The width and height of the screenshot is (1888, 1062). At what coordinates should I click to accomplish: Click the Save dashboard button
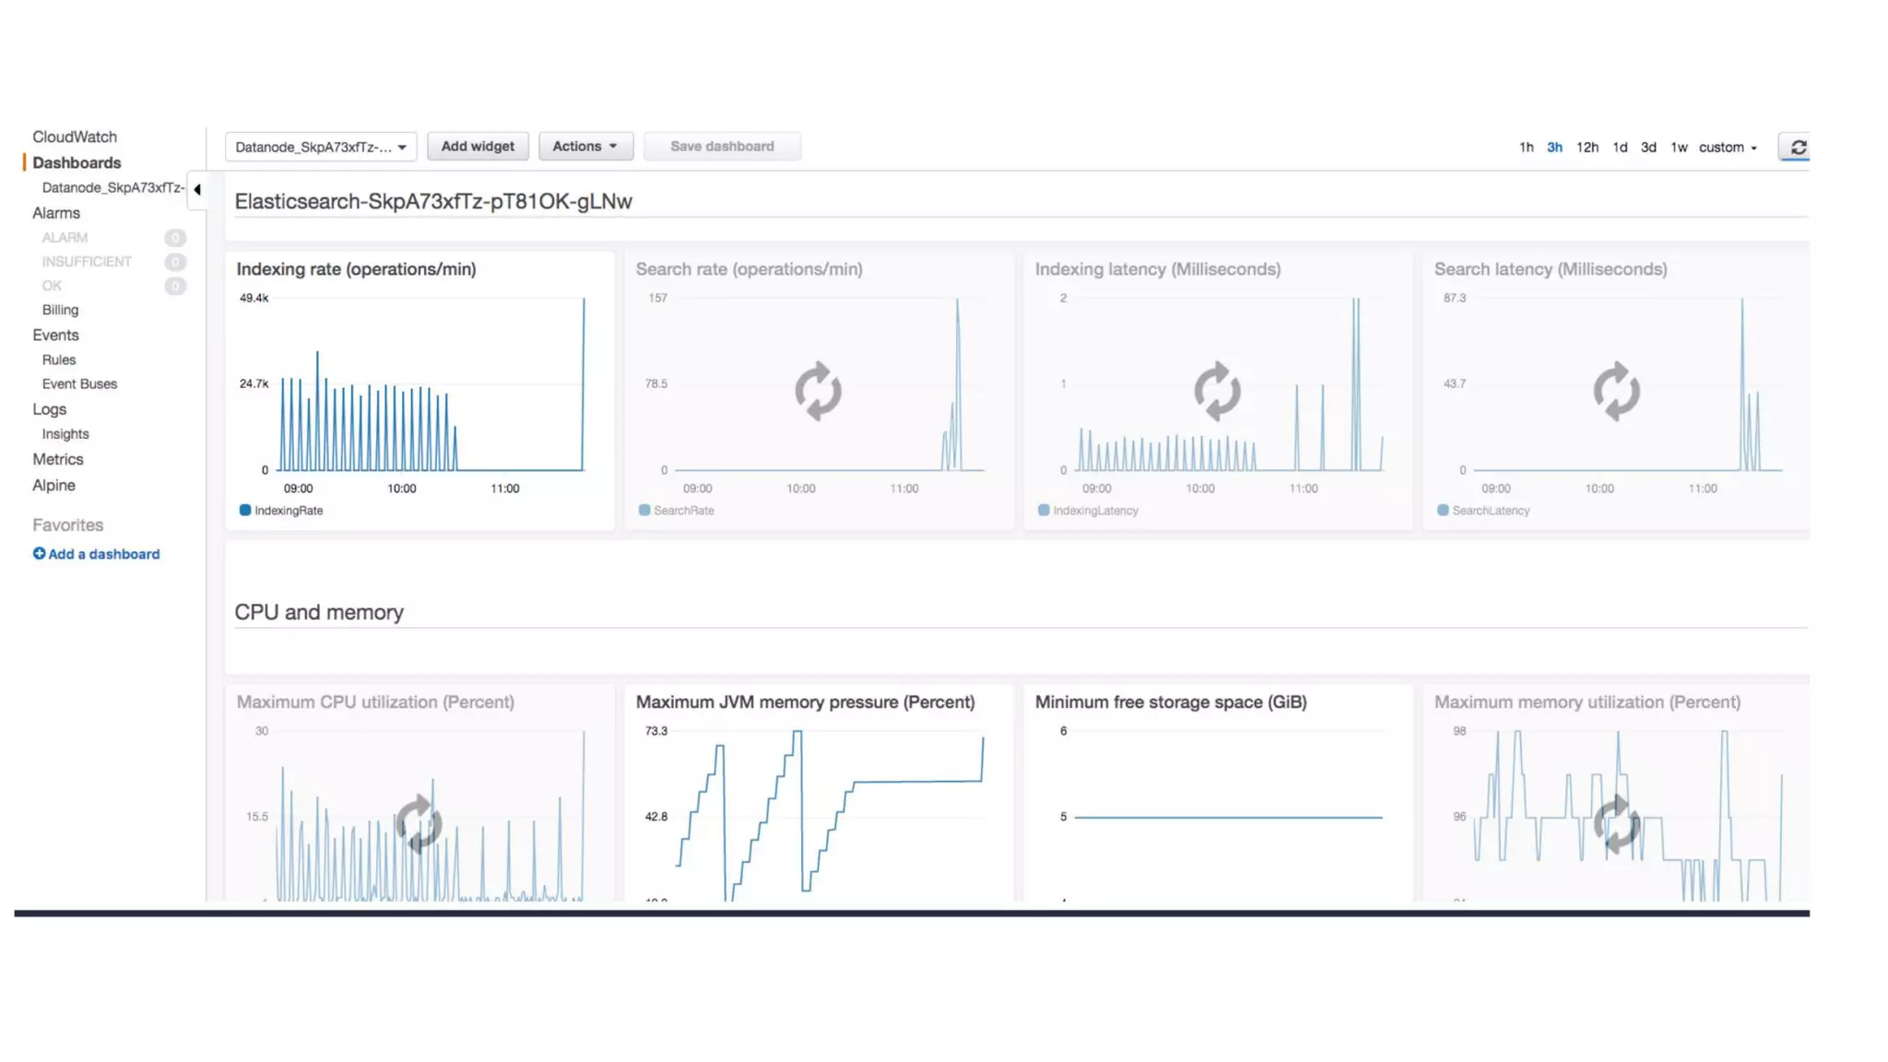[722, 147]
